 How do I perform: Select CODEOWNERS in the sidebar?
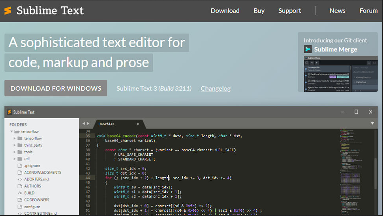36,200
